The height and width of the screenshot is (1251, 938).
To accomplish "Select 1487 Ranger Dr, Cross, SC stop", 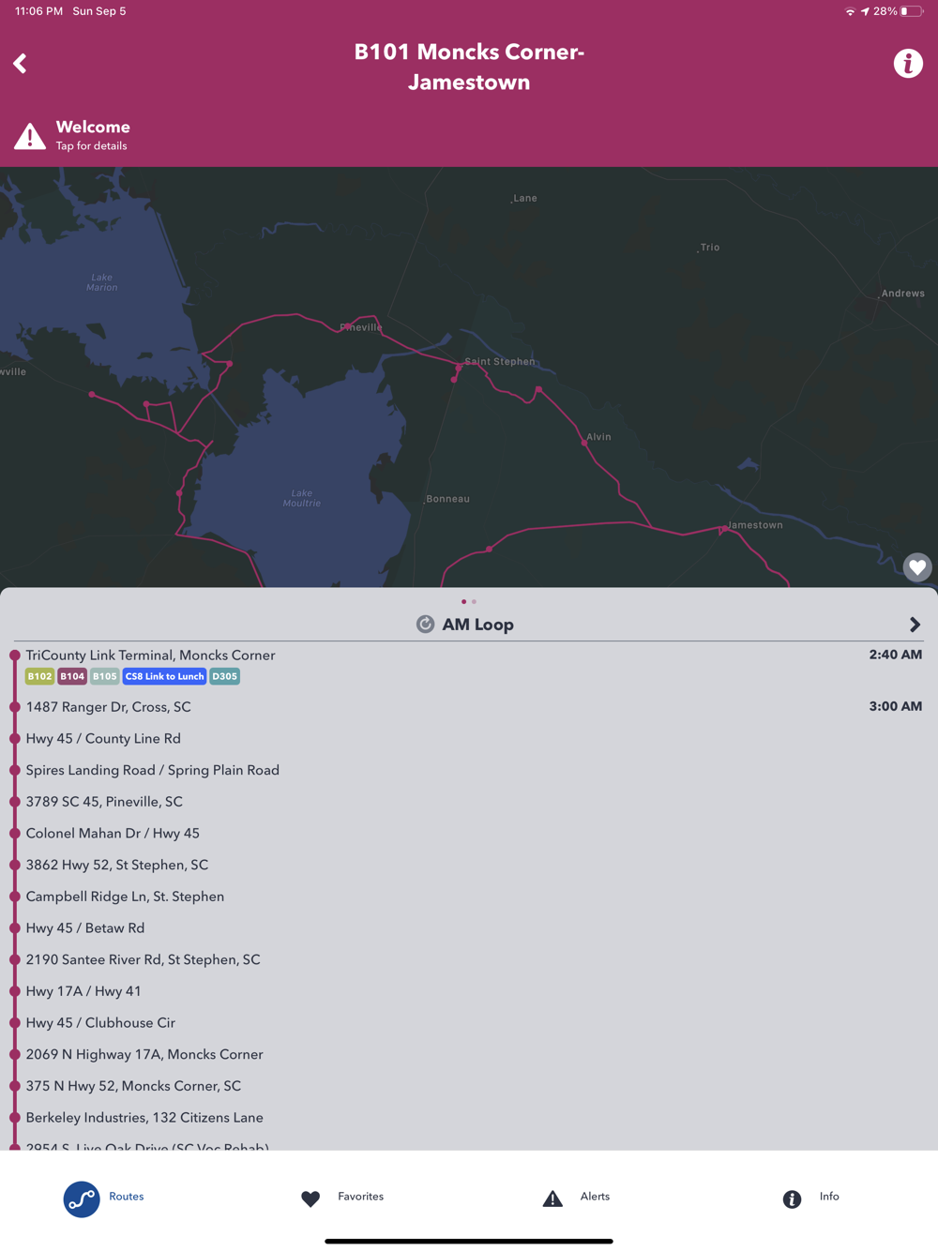I will pos(108,707).
